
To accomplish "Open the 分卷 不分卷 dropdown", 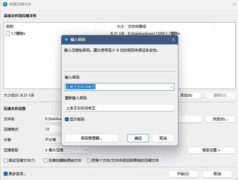I will point(53,139).
